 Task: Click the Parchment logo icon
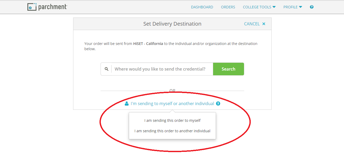click(x=32, y=7)
